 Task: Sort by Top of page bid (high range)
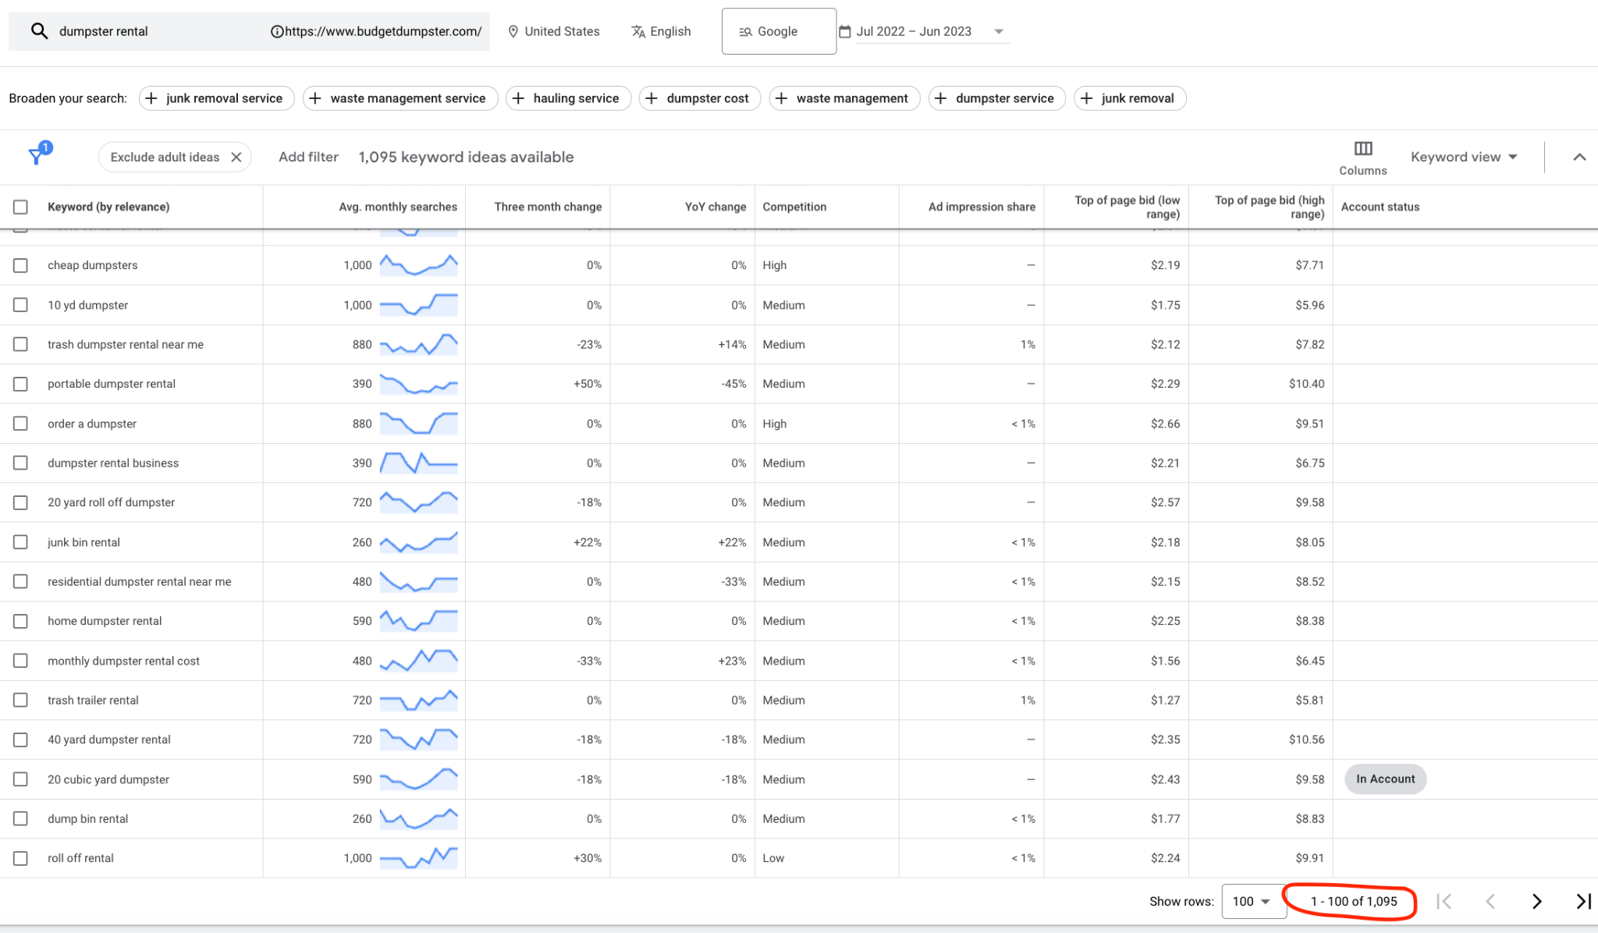click(1270, 207)
